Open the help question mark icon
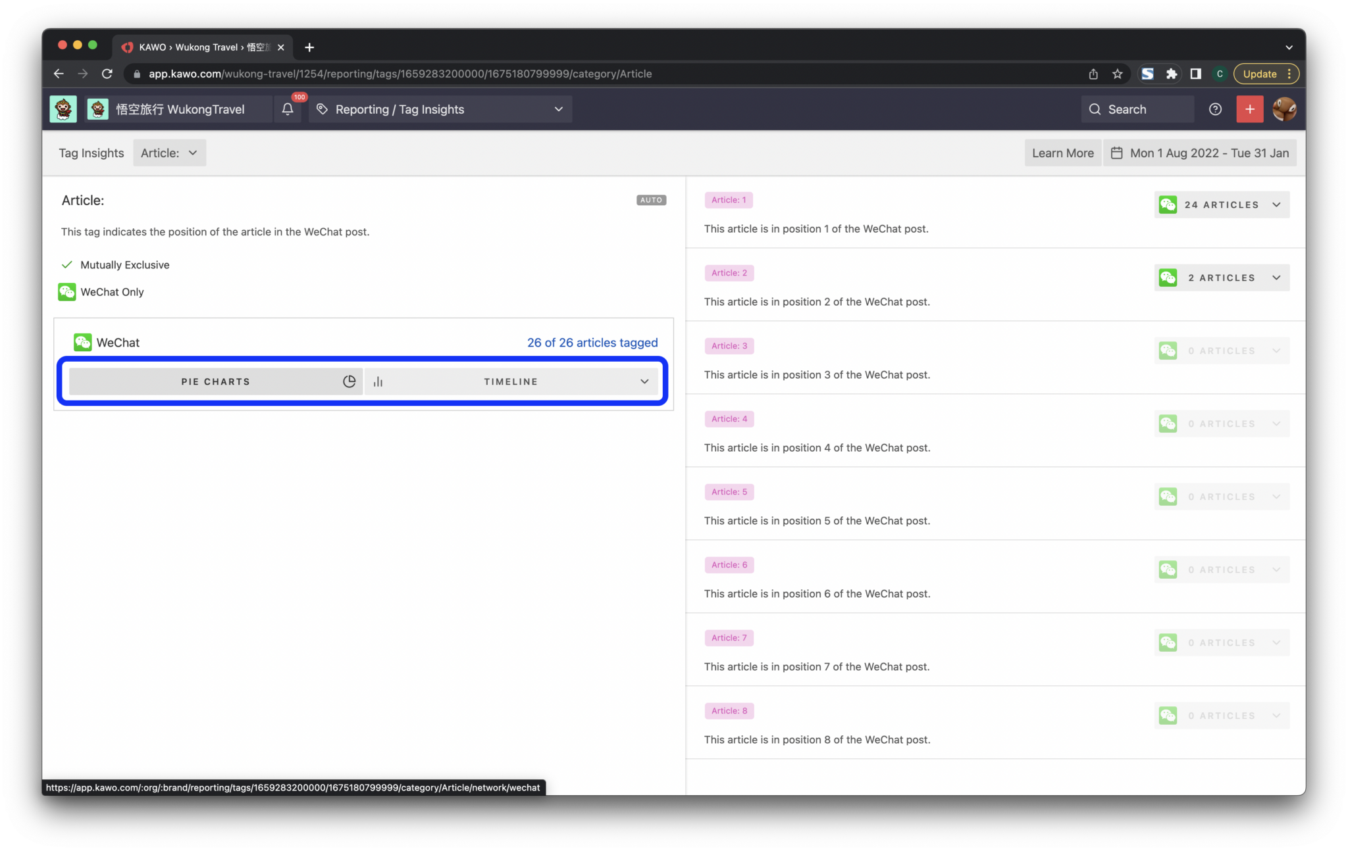 point(1215,109)
